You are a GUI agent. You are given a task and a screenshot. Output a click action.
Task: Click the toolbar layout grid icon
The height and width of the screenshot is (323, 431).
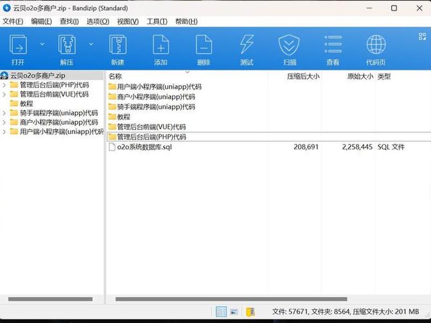click(x=422, y=36)
